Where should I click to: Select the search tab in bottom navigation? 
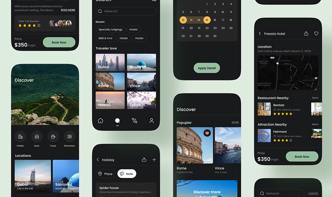pyautogui.click(x=117, y=121)
